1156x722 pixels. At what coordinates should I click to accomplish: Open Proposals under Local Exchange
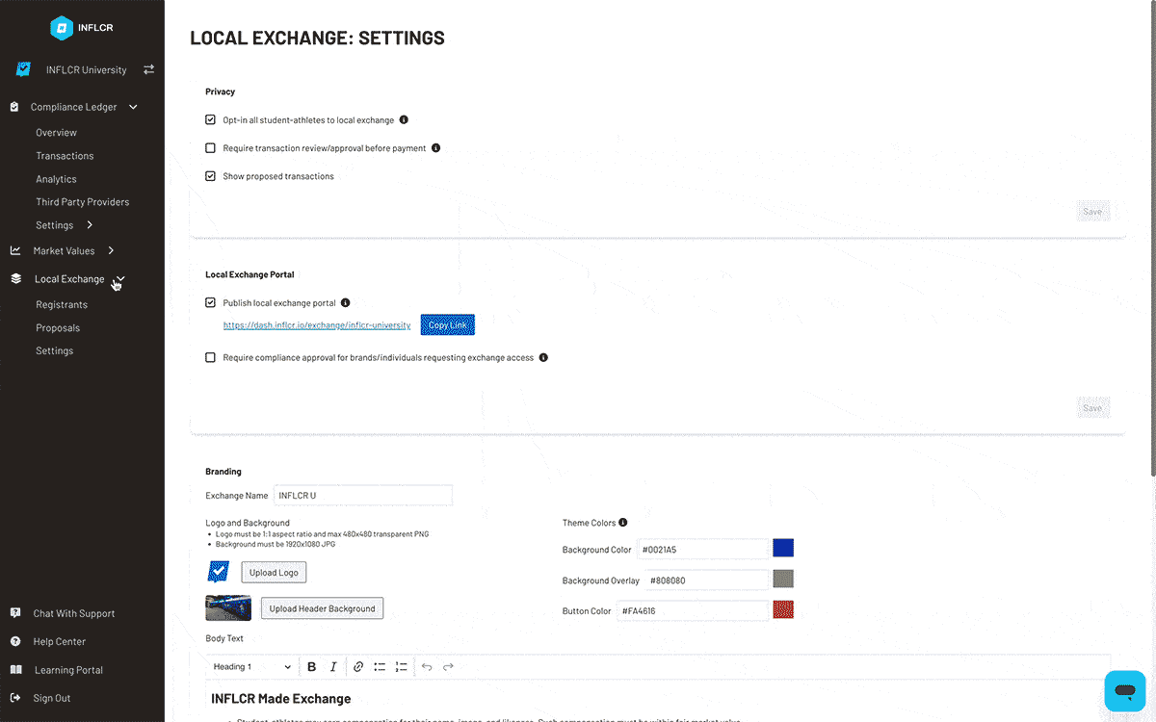pyautogui.click(x=58, y=328)
